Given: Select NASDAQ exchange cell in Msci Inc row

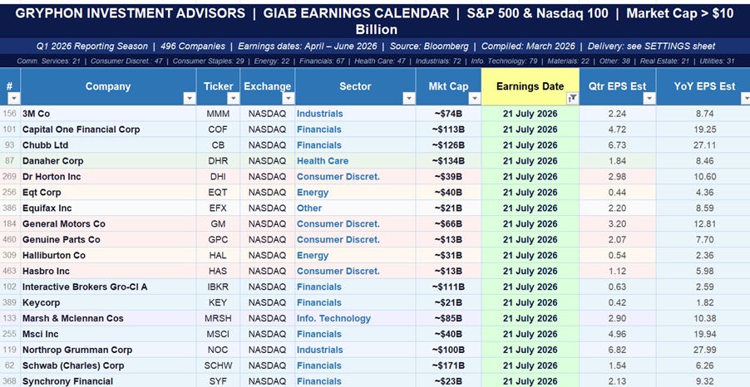Looking at the screenshot, I should pos(268,335).
